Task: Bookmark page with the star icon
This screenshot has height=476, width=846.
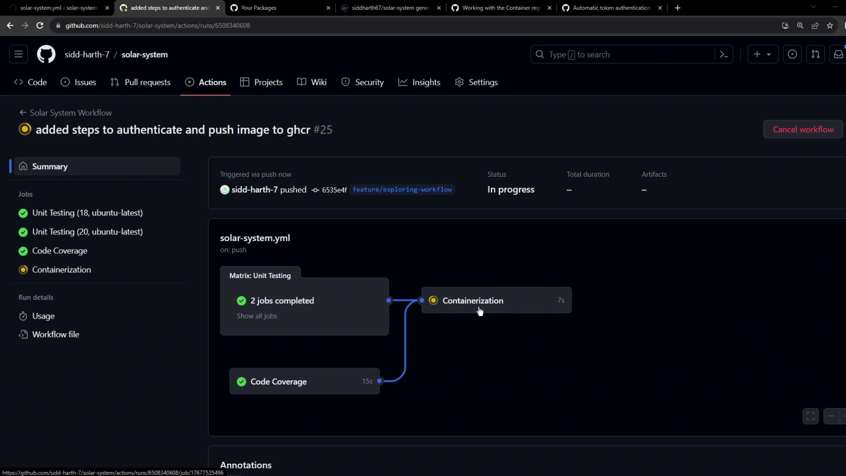Action: [x=830, y=26]
